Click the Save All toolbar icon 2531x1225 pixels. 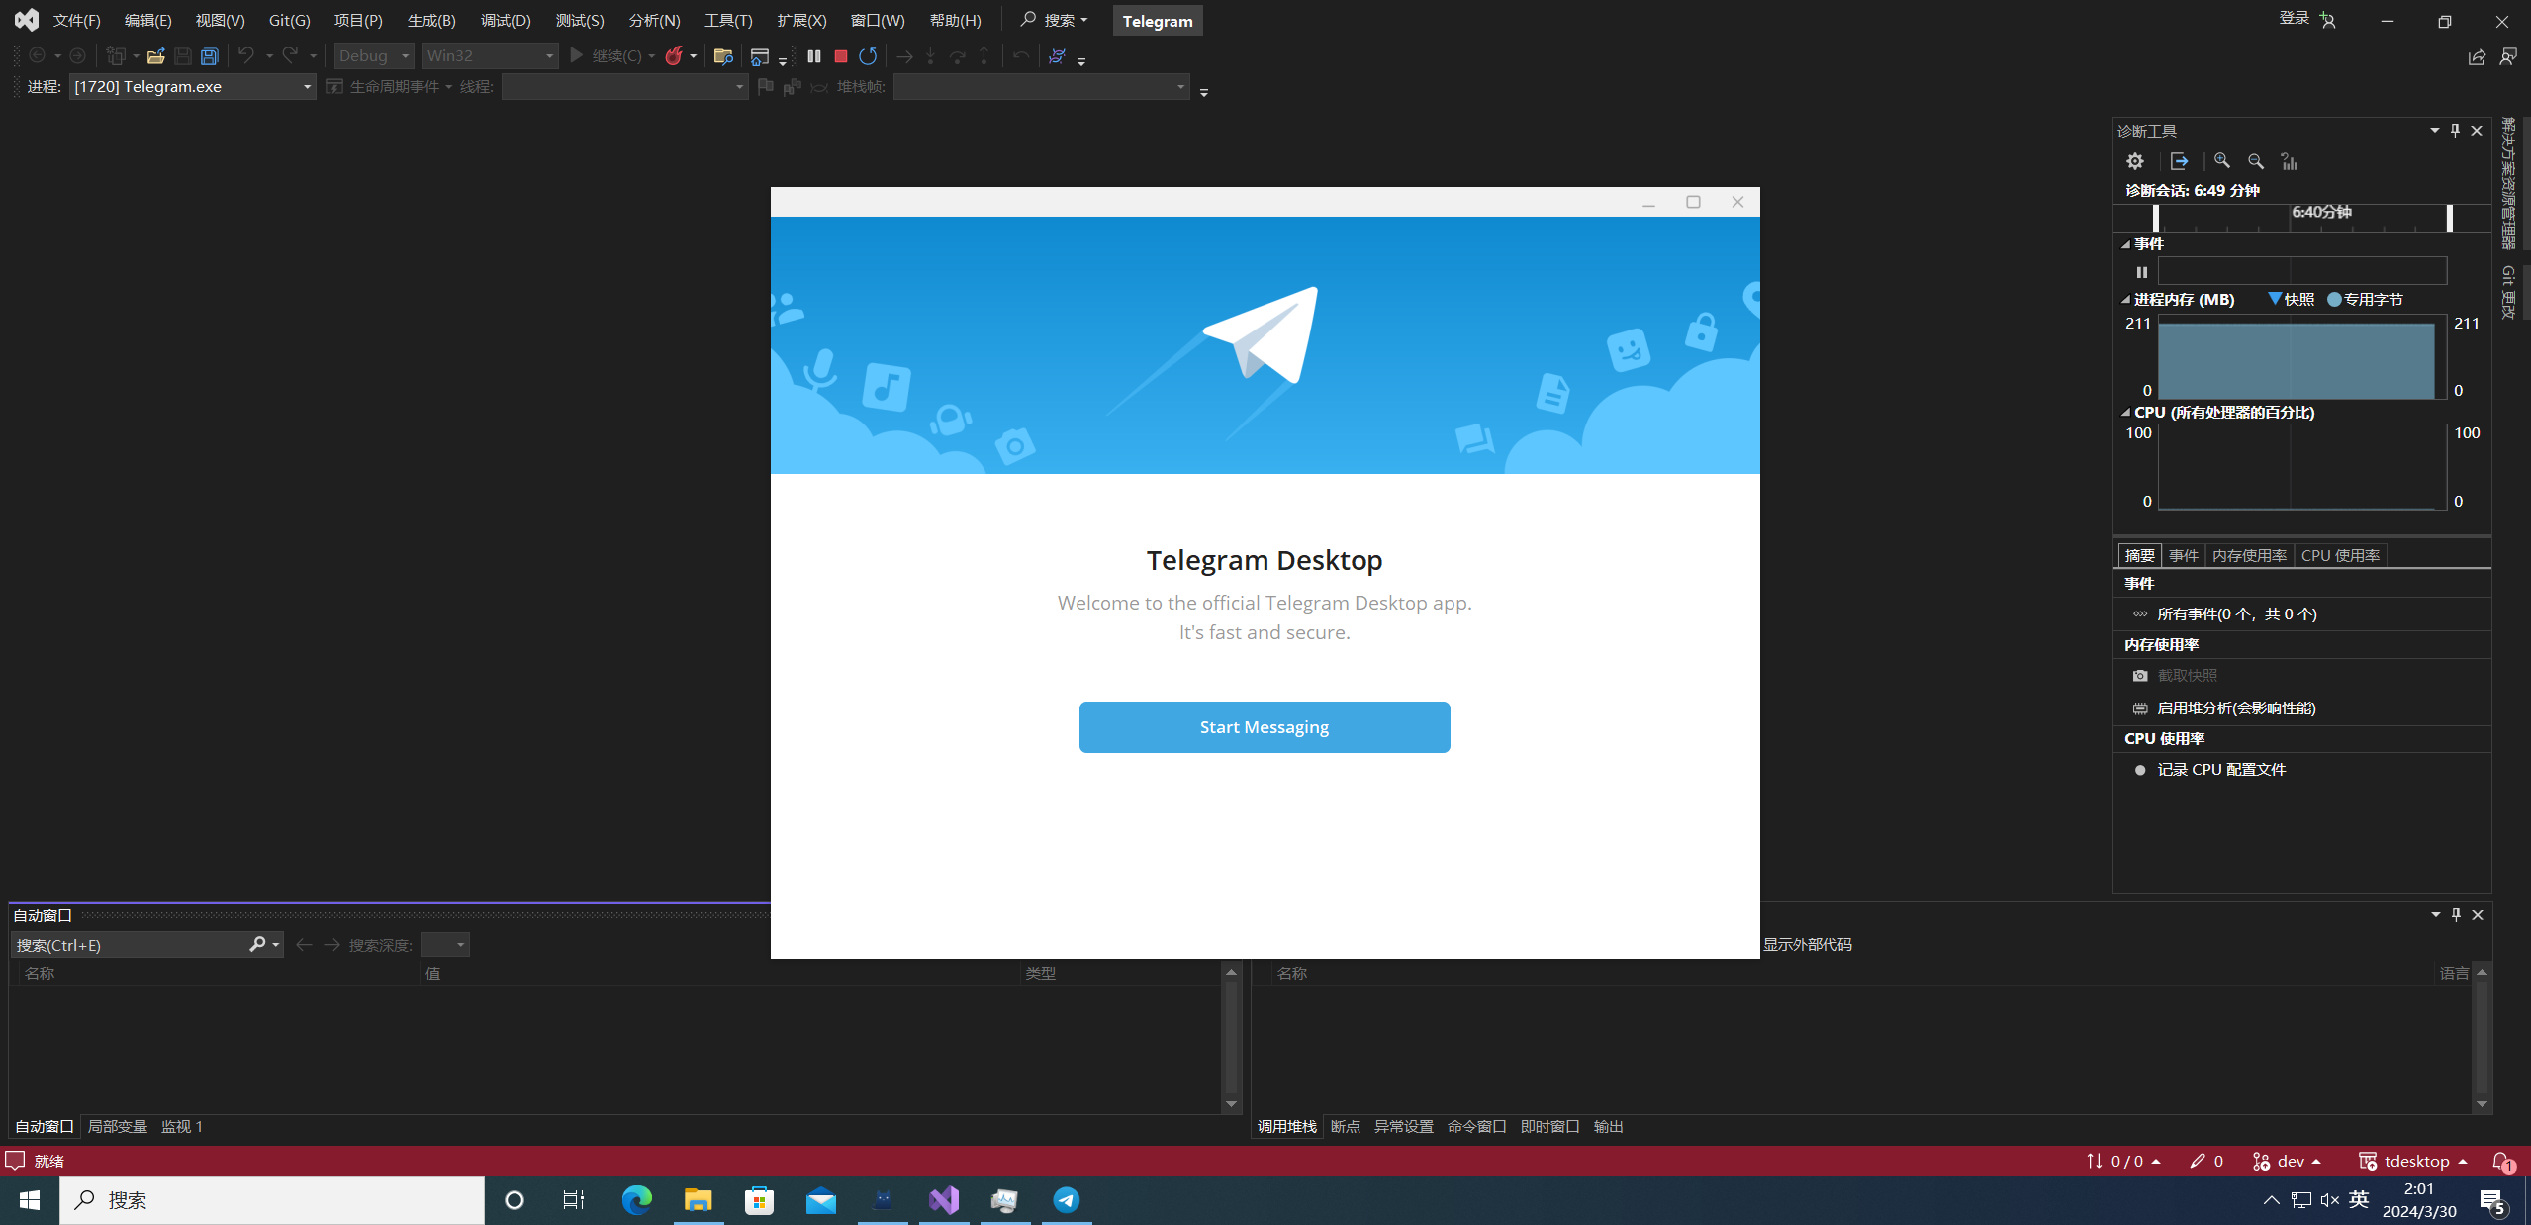(x=210, y=56)
